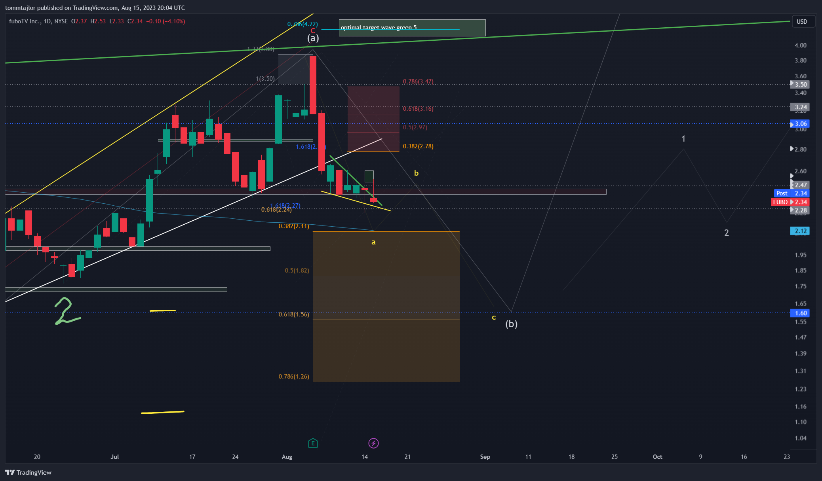Click the yellow 'a' wave label

click(x=373, y=242)
